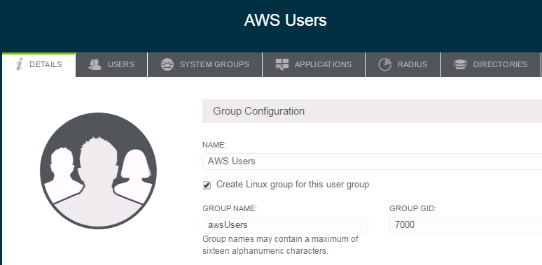Click the System Groups tab icon
Viewport: 542px width, 265px height.
pos(167,64)
